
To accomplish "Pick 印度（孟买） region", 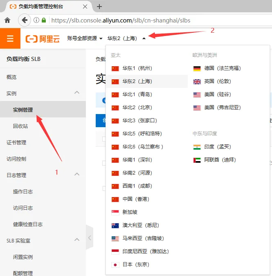I will point(229,147).
